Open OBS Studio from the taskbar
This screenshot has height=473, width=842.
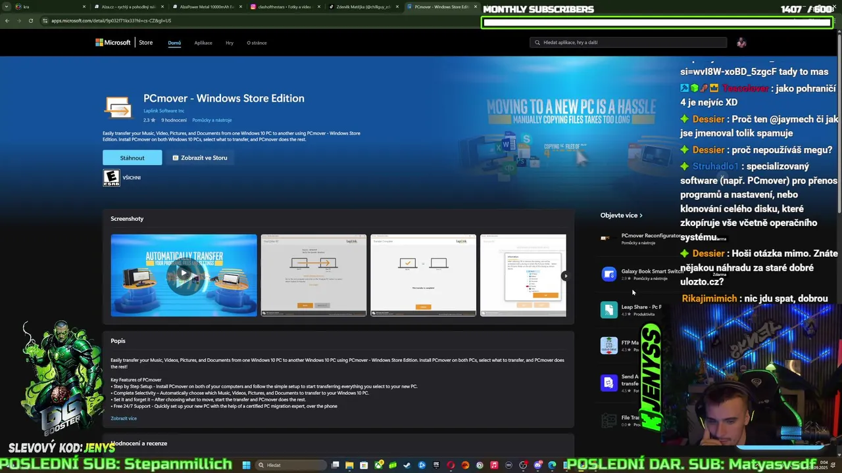pyautogui.click(x=523, y=465)
